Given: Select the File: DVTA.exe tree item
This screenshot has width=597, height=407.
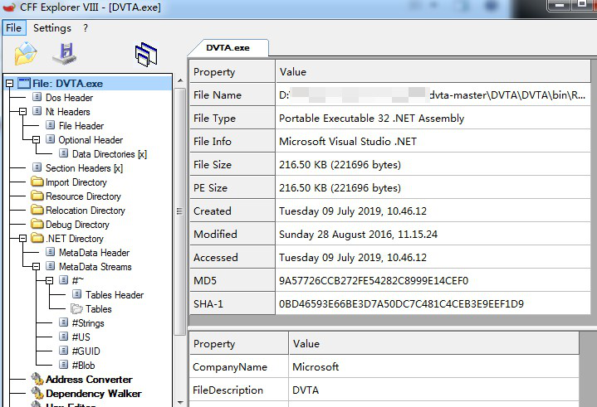Looking at the screenshot, I should click(x=68, y=84).
